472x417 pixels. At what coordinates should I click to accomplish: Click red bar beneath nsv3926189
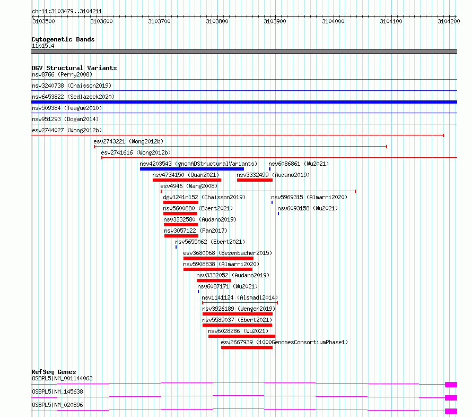point(238,314)
